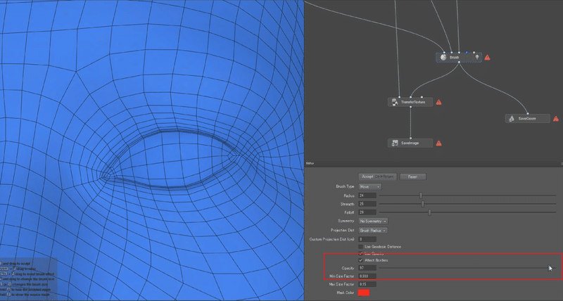Click warning triangle next to SaveGeom
563x301 pixels.
pos(556,118)
